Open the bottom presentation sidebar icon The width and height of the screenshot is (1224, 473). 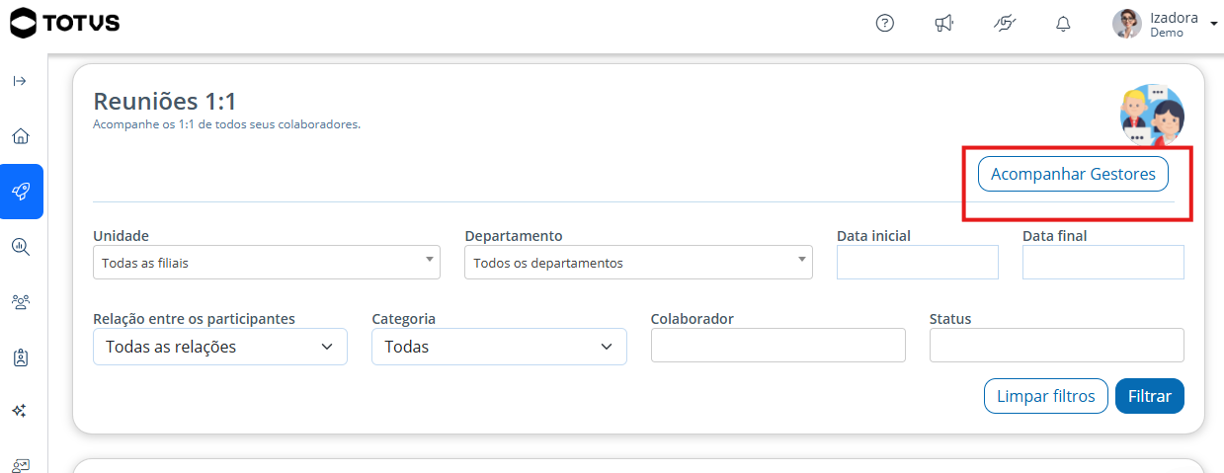click(x=21, y=465)
